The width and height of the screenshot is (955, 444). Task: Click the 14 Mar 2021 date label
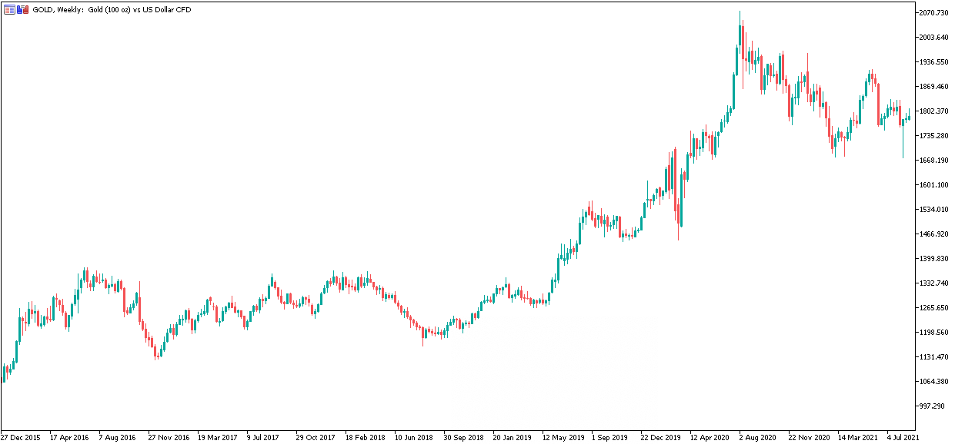click(x=858, y=437)
